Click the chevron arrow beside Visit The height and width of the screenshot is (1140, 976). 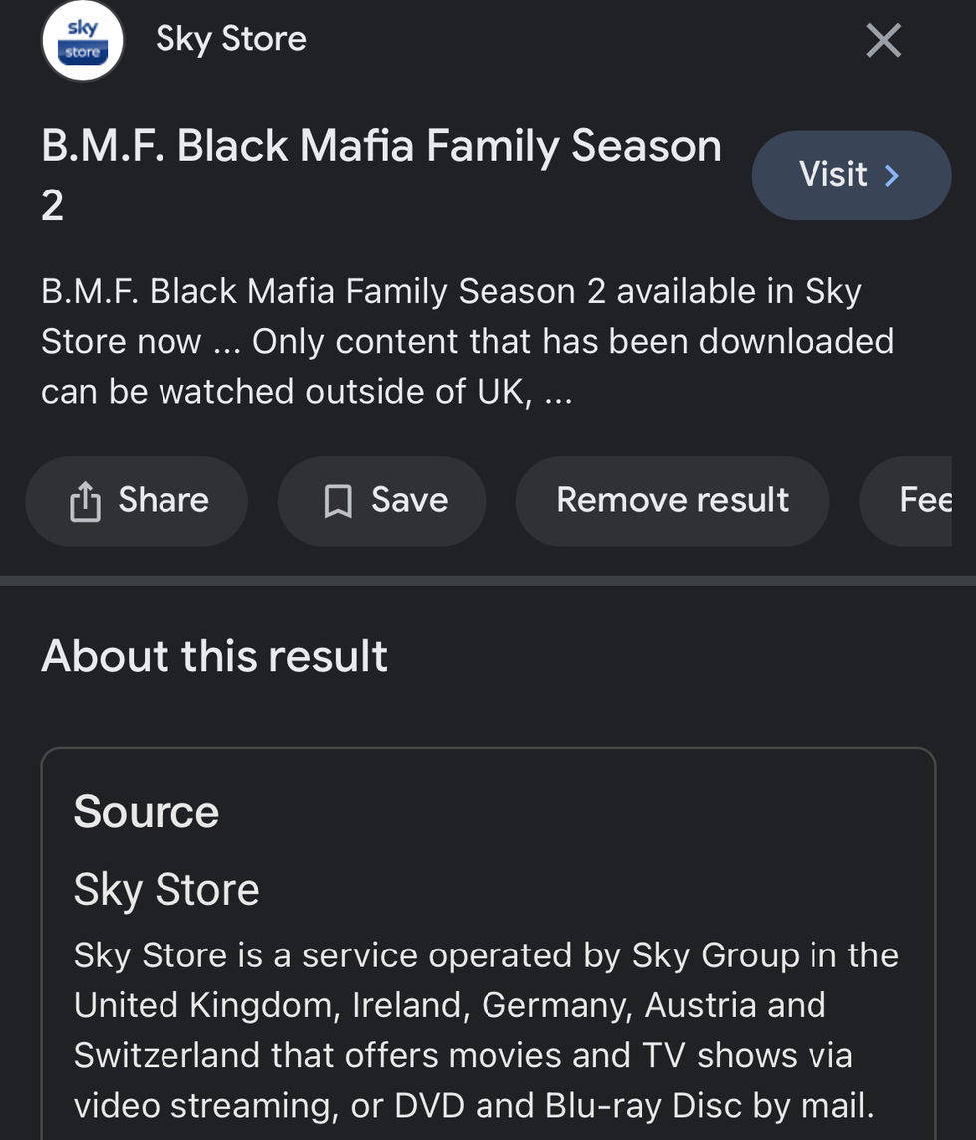coord(892,176)
